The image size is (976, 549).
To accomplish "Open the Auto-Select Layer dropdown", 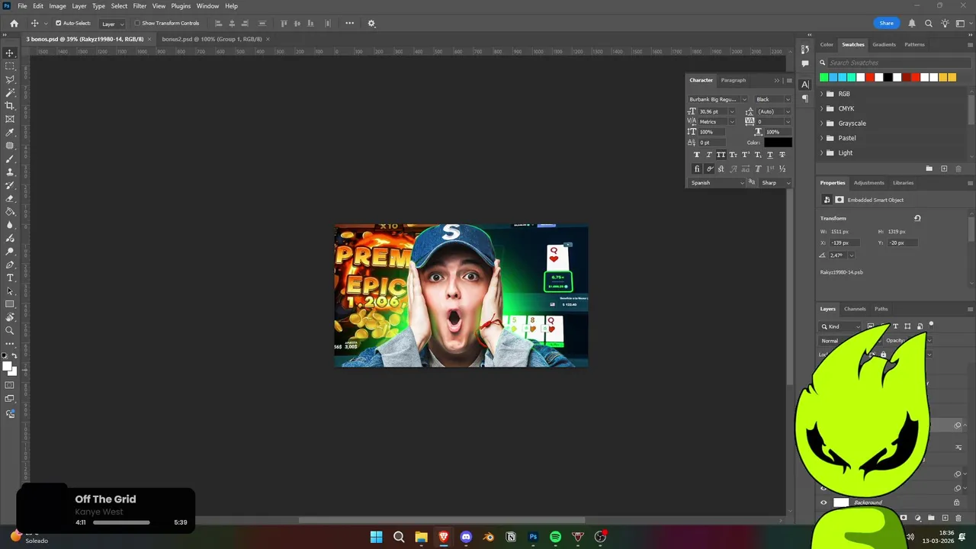I will (111, 24).
